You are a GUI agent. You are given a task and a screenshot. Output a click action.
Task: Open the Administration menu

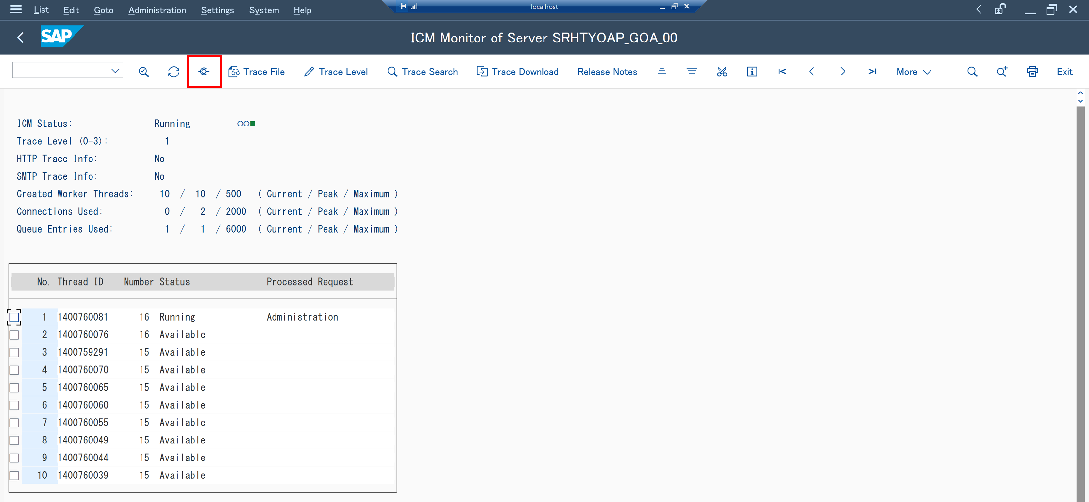click(157, 10)
